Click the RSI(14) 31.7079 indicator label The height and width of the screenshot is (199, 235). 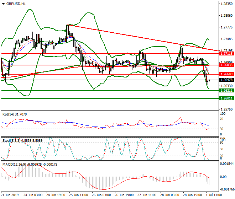15,114
